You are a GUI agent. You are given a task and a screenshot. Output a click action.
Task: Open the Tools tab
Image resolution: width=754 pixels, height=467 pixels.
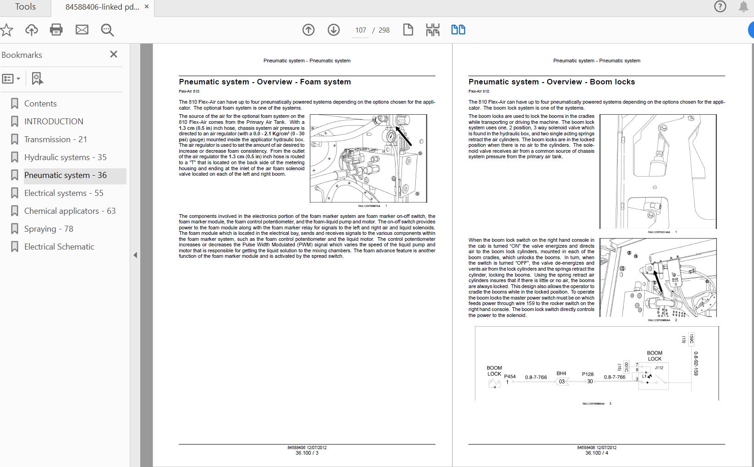25,7
